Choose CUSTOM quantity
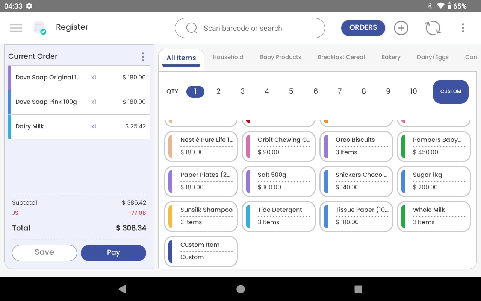This screenshot has width=481, height=301. [451, 91]
